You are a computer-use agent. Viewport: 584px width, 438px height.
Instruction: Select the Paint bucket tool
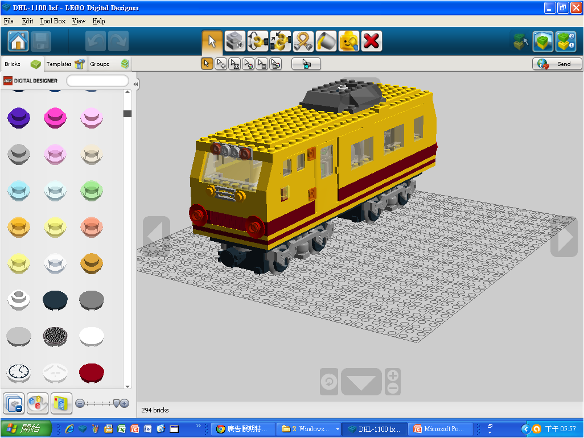click(326, 42)
